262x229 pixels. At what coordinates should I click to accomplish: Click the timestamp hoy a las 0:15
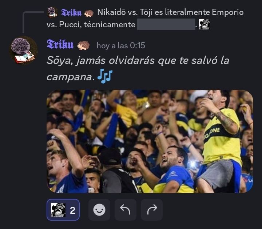point(121,45)
